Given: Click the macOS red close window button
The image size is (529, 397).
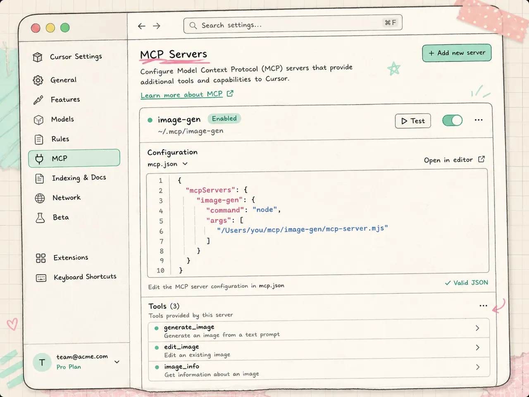Looking at the screenshot, I should 36,28.
